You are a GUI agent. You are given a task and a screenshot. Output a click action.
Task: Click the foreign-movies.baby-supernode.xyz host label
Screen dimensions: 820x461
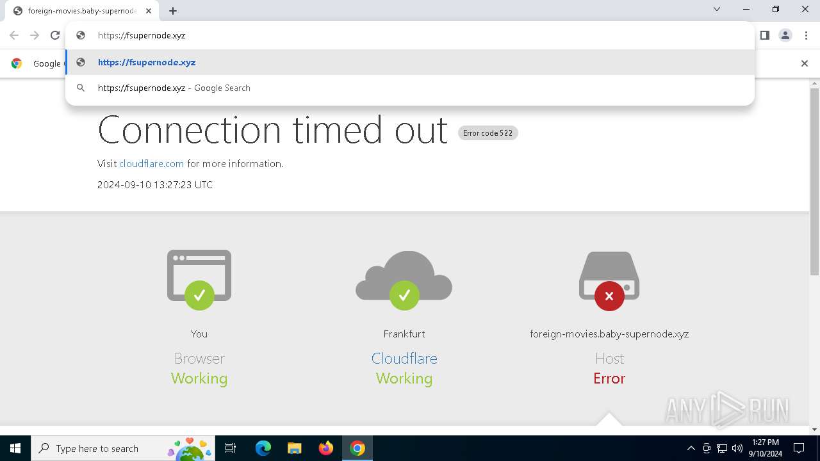click(609, 334)
